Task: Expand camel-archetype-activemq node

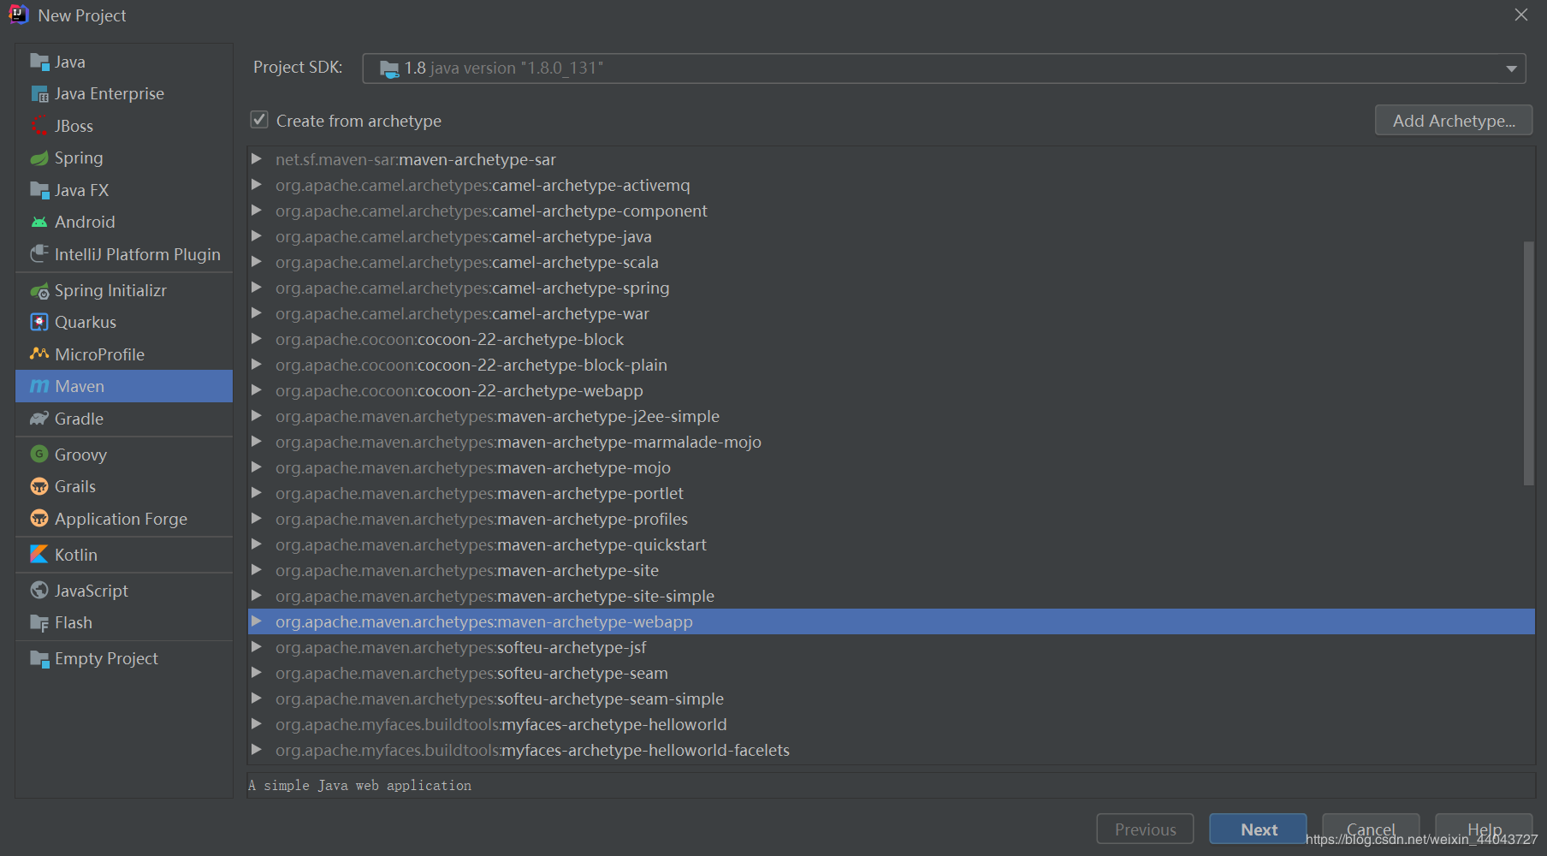Action: (256, 185)
